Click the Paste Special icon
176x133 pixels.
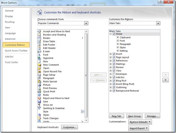[39, 82]
